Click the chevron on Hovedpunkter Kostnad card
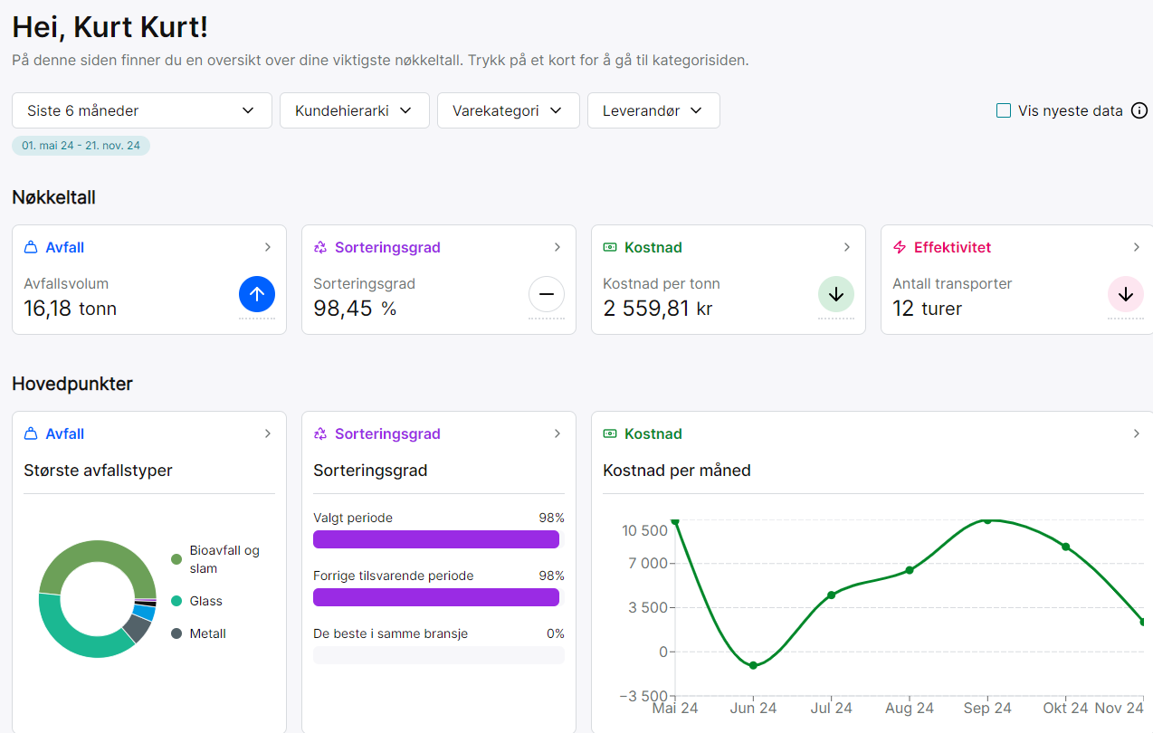The height and width of the screenshot is (733, 1153). click(x=1137, y=433)
